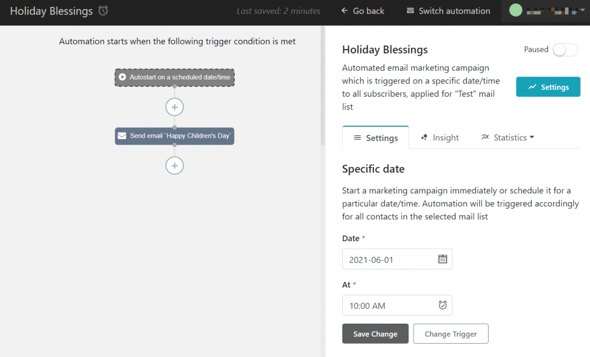Open Settings via the teal Settings button
Screen dimensions: 590x357
548,86
